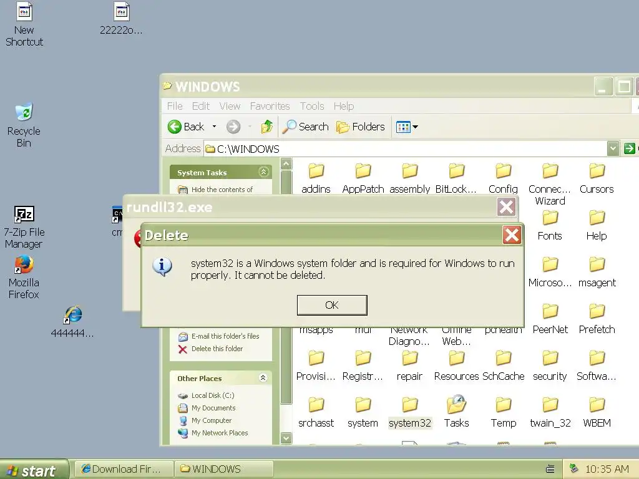The width and height of the screenshot is (639, 479).
Task: Collapse the System Tasks panel
Action: click(x=264, y=172)
